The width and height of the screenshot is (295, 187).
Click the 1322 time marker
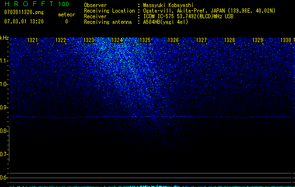pos(61,40)
